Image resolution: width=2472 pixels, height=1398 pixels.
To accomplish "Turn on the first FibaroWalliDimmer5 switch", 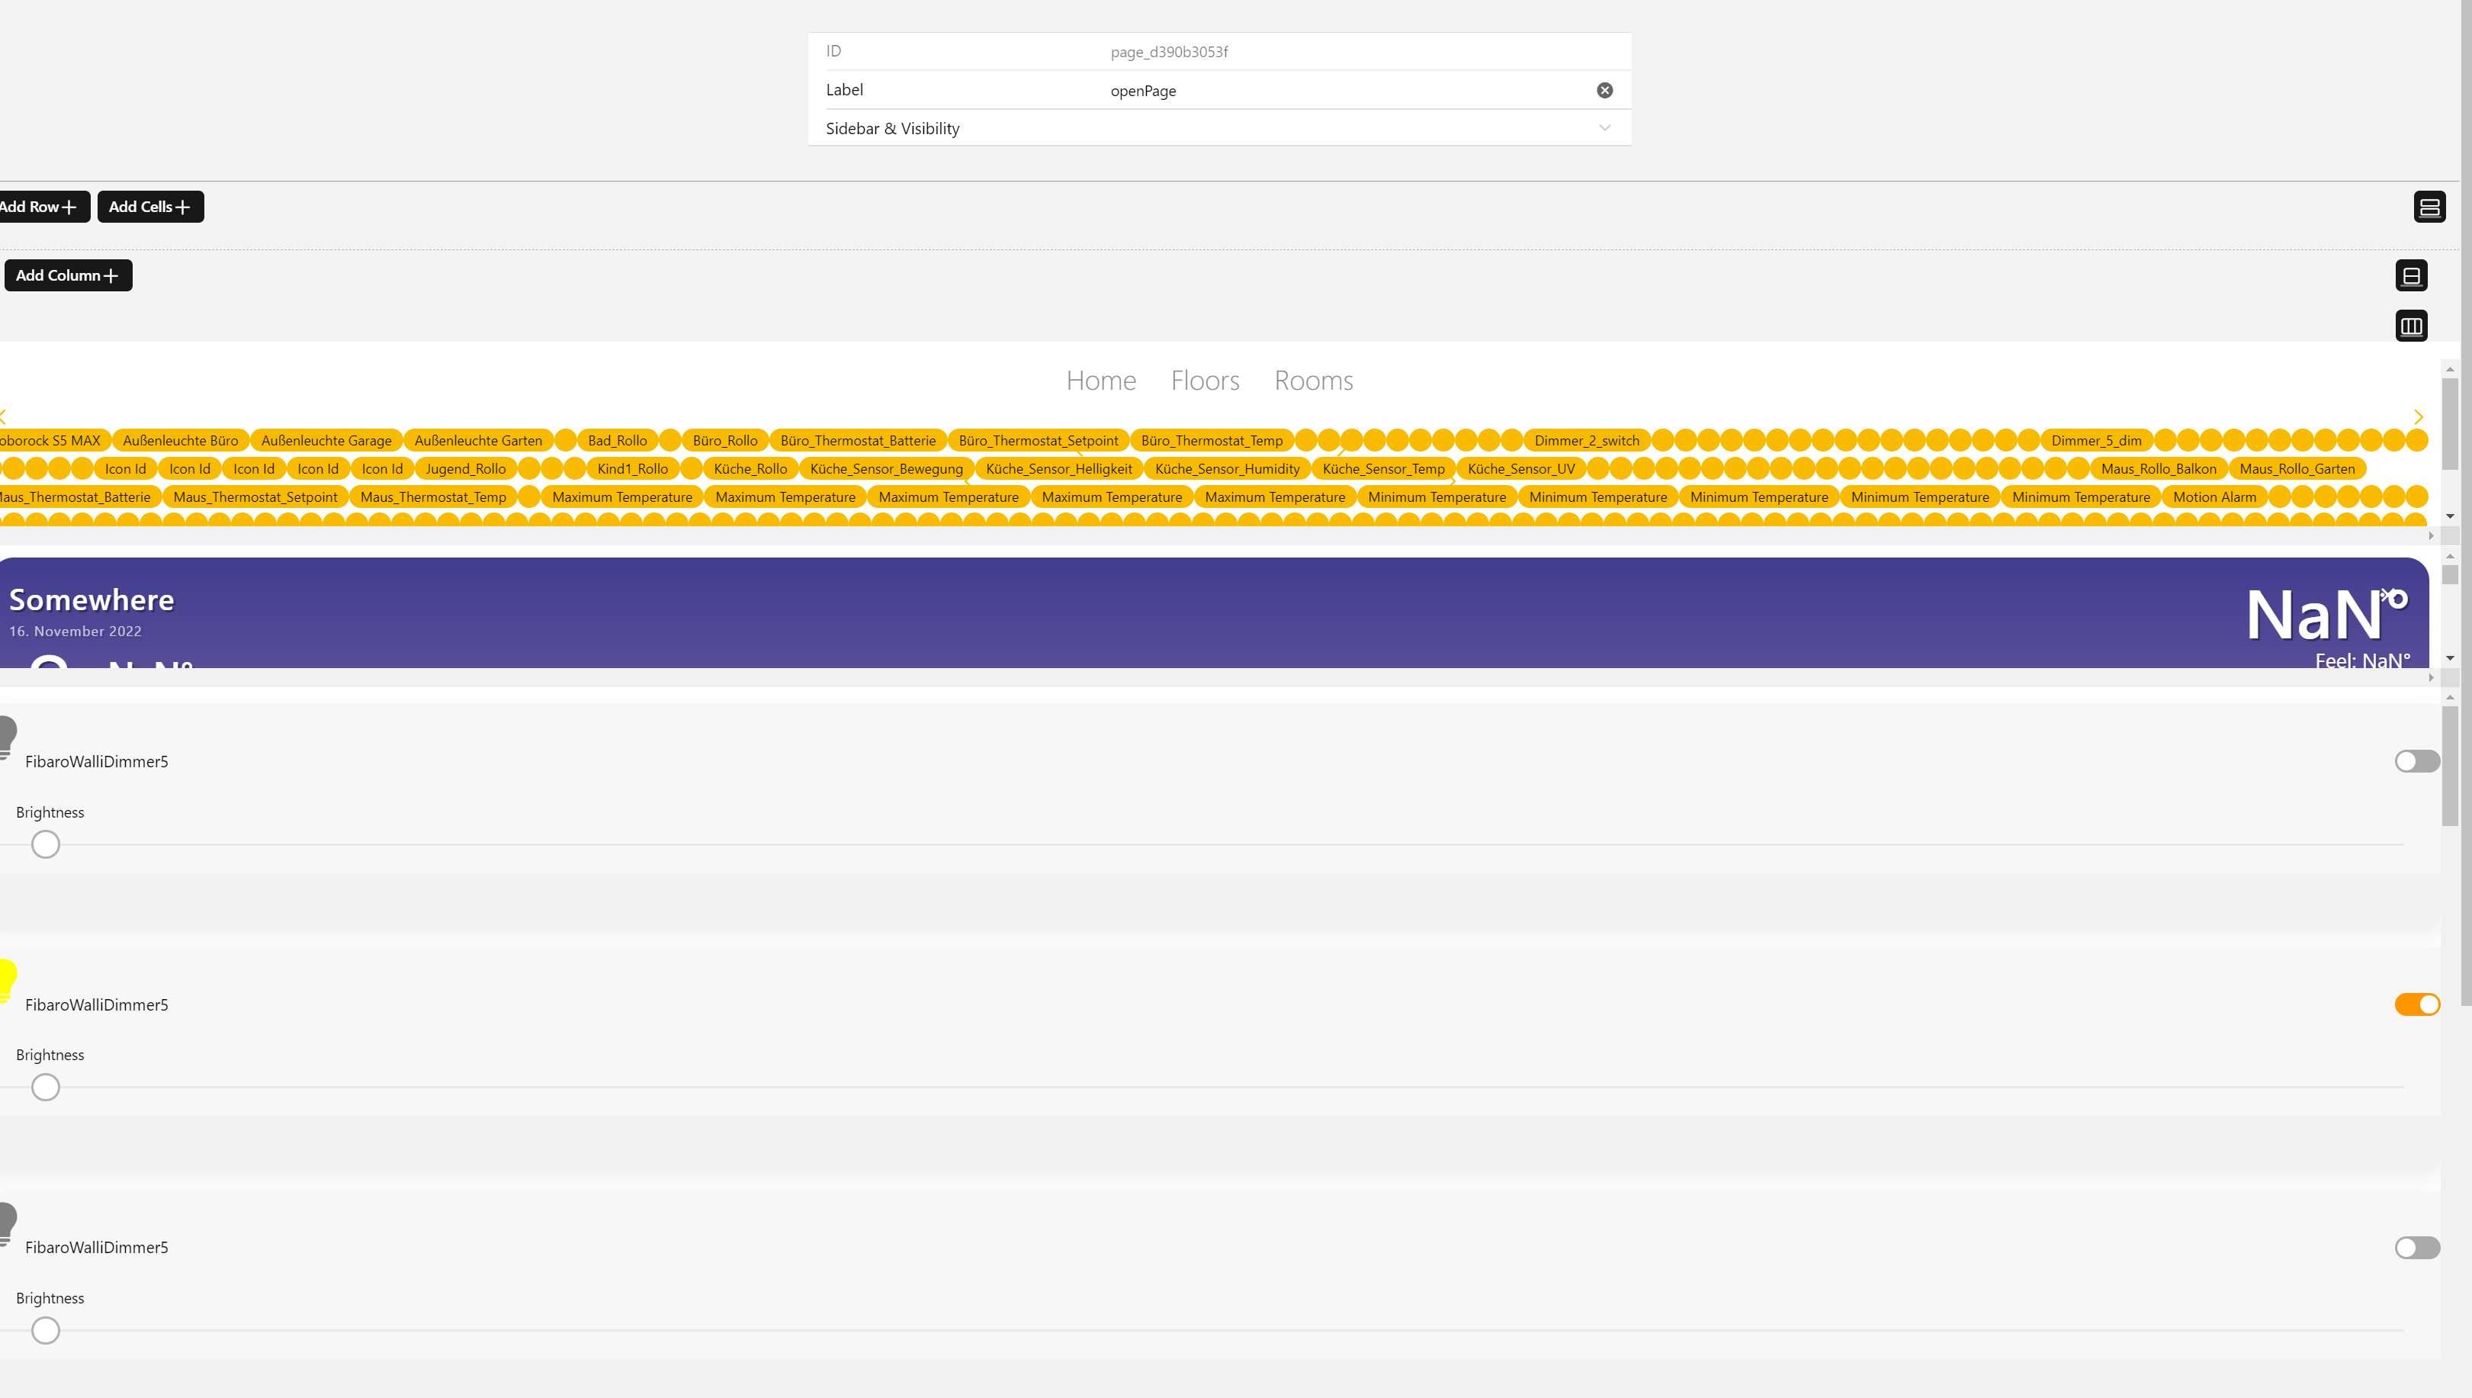I will [x=2416, y=761].
